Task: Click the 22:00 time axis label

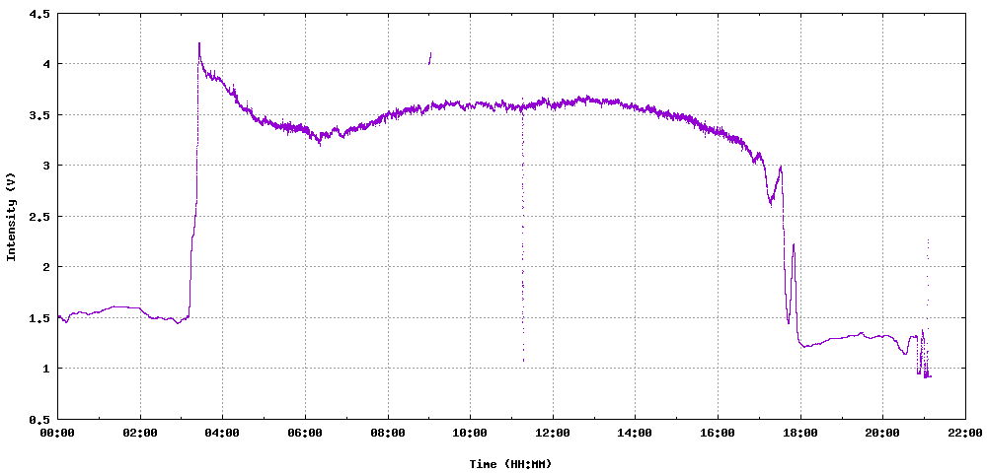Action: click(964, 433)
